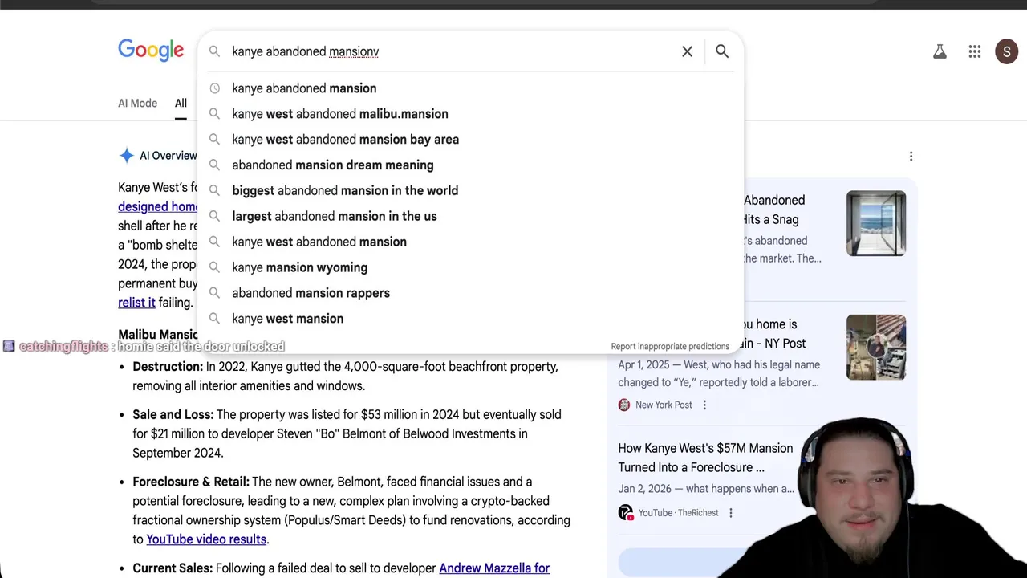
Task: Click the magnifier icon left of search text
Action: tap(214, 51)
